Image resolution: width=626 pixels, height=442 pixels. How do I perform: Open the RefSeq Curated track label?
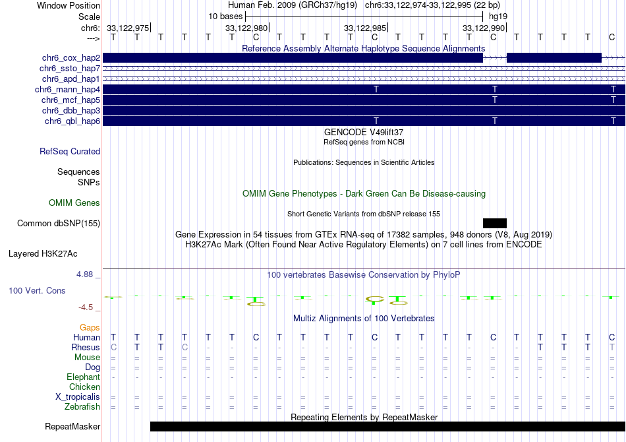[x=70, y=152]
